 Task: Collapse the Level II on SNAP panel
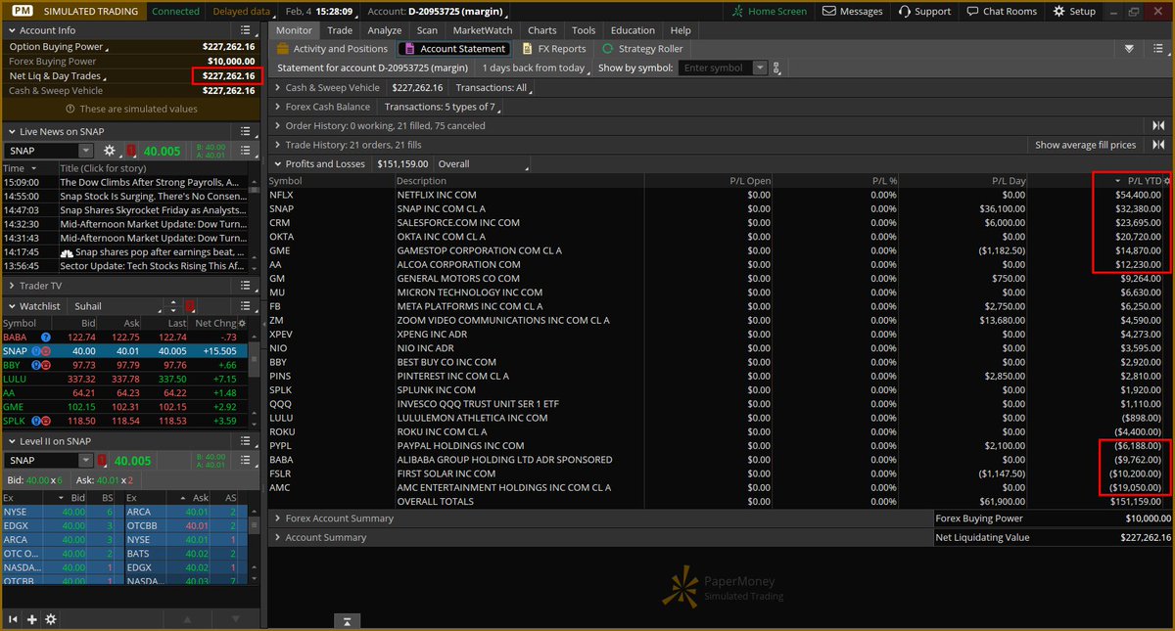(x=12, y=441)
